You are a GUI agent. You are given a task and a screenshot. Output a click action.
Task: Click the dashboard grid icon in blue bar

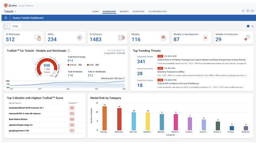[6, 18]
